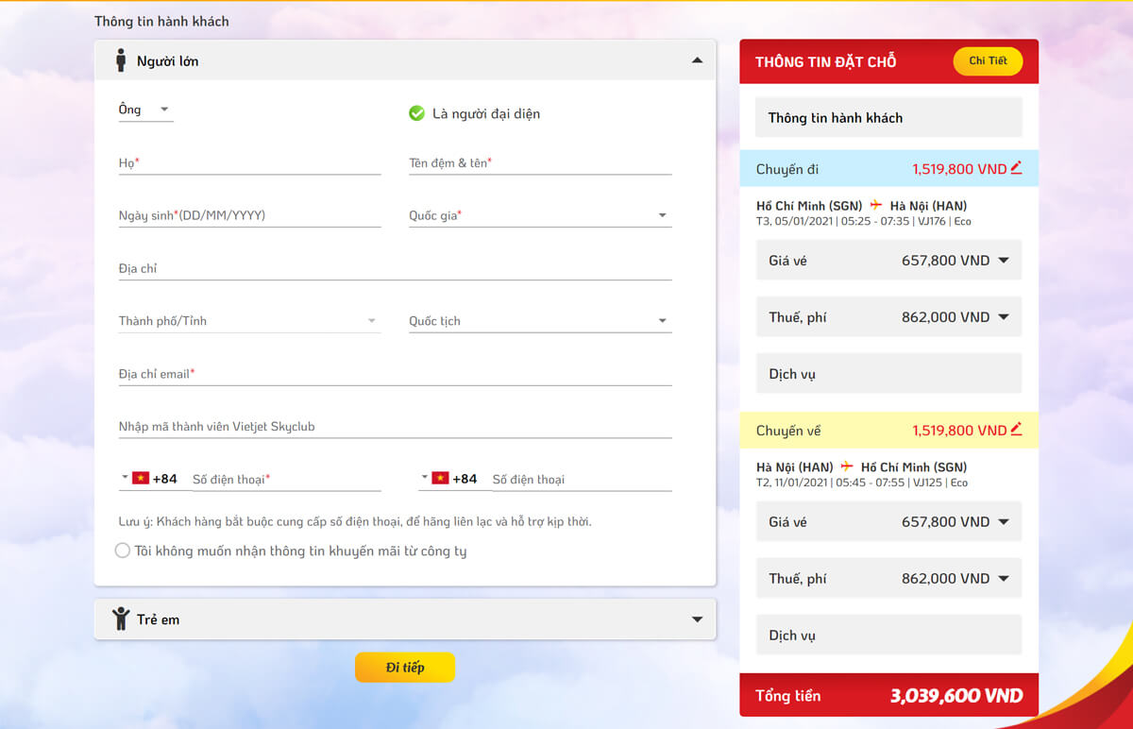Select the opt-out promotional information radio button

122,551
